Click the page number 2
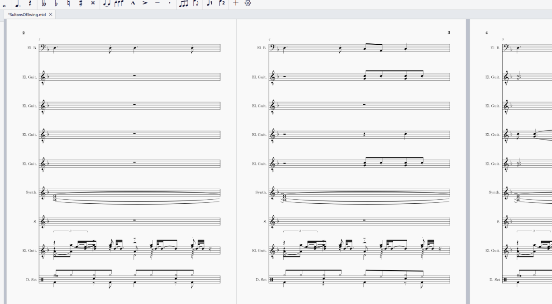Screen dimensions: 552x304 (x=24, y=33)
